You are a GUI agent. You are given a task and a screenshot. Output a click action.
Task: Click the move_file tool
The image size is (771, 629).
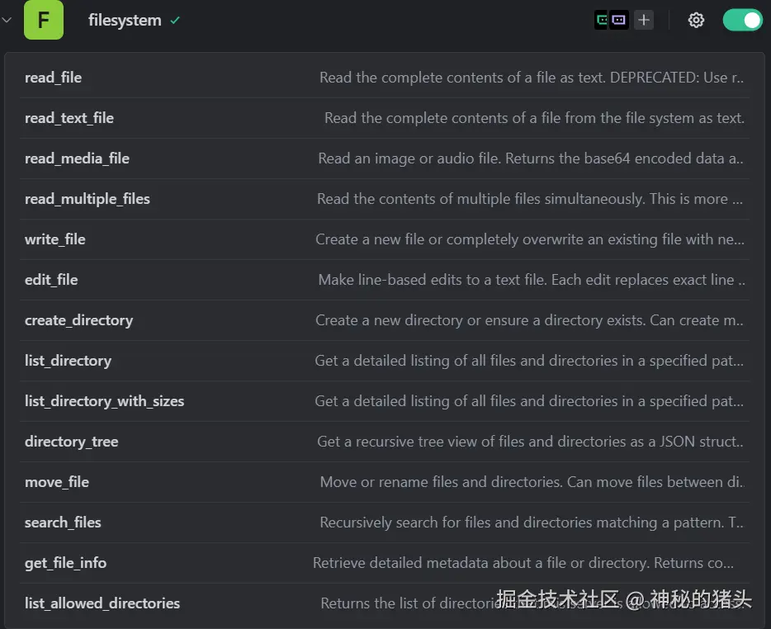coord(57,482)
